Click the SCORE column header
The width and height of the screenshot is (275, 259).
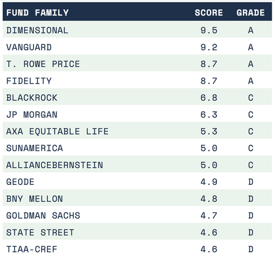(x=209, y=13)
